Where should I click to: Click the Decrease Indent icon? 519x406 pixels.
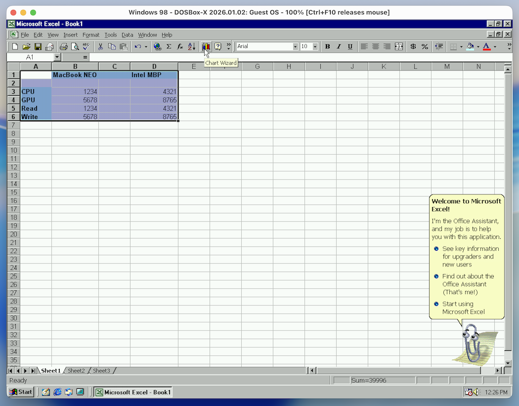click(439, 46)
